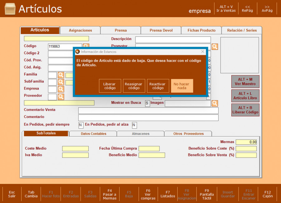The height and width of the screenshot is (203, 281).
Task: Toggle the Mostrar en Busca S box
Action: click(147, 104)
